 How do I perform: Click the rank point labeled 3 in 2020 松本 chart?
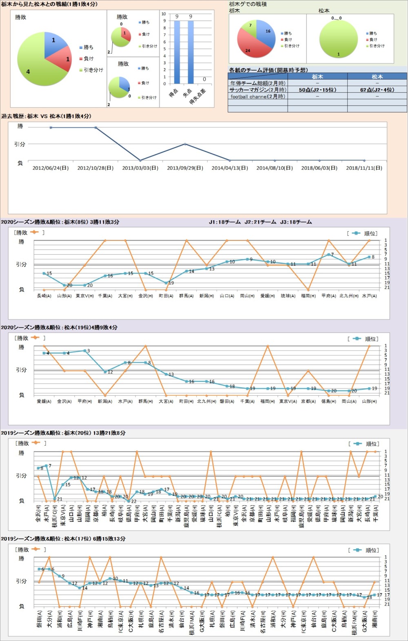point(84,350)
